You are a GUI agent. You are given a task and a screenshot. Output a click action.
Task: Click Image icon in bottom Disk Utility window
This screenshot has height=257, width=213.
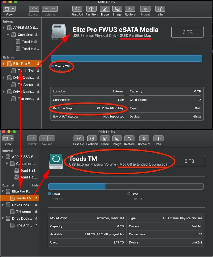(x=117, y=138)
